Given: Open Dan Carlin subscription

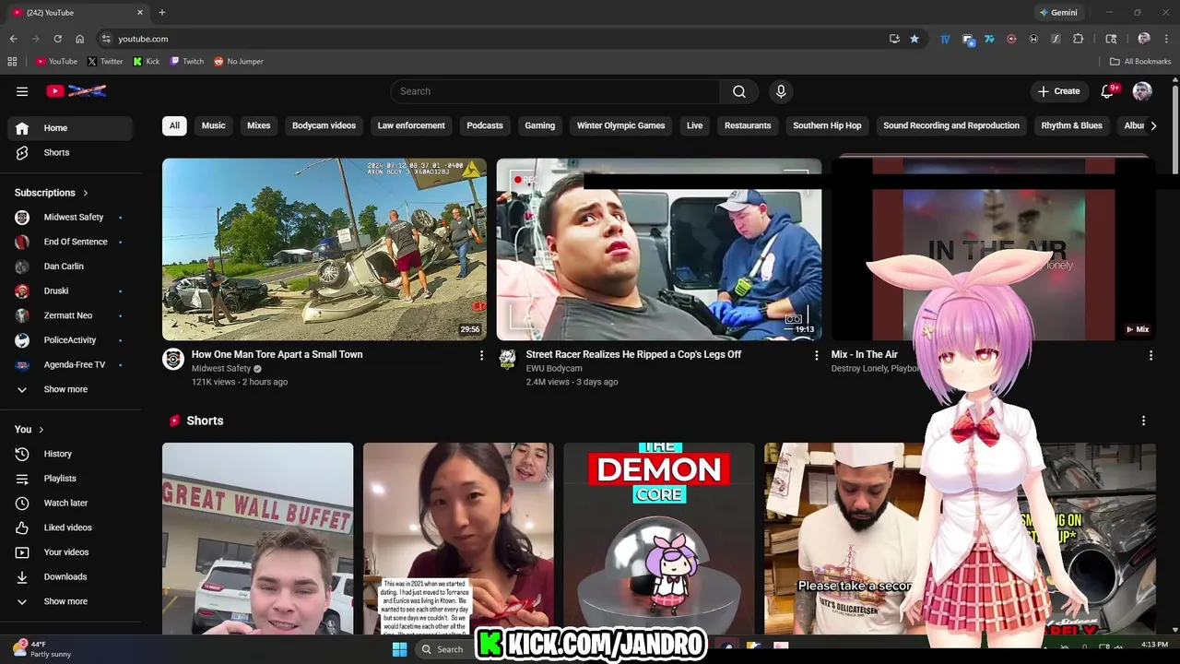Looking at the screenshot, I should tap(70, 267).
